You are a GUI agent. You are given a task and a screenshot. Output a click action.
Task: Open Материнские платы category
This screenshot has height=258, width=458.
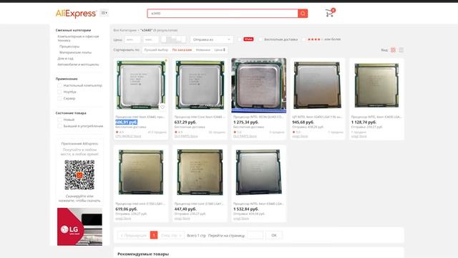tap(75, 52)
